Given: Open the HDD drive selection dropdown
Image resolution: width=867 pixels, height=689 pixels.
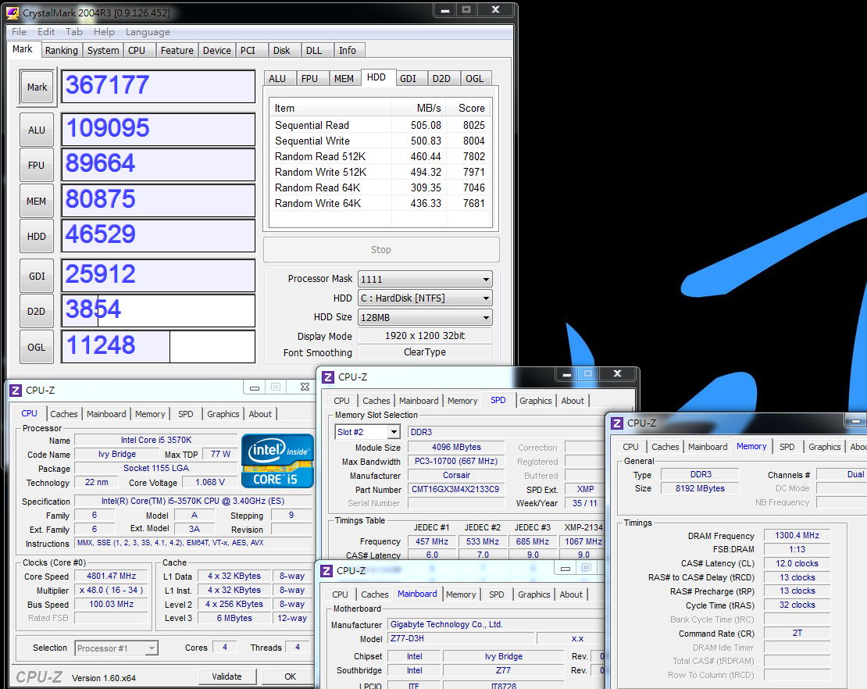Looking at the screenshot, I should pos(425,298).
